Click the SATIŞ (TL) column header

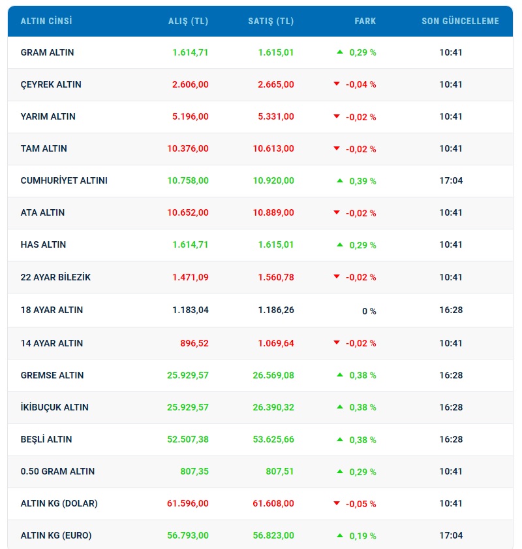click(x=271, y=22)
